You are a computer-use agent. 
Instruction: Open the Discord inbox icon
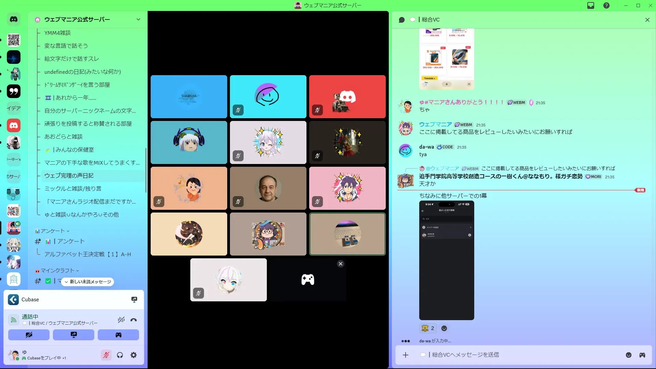591,5
